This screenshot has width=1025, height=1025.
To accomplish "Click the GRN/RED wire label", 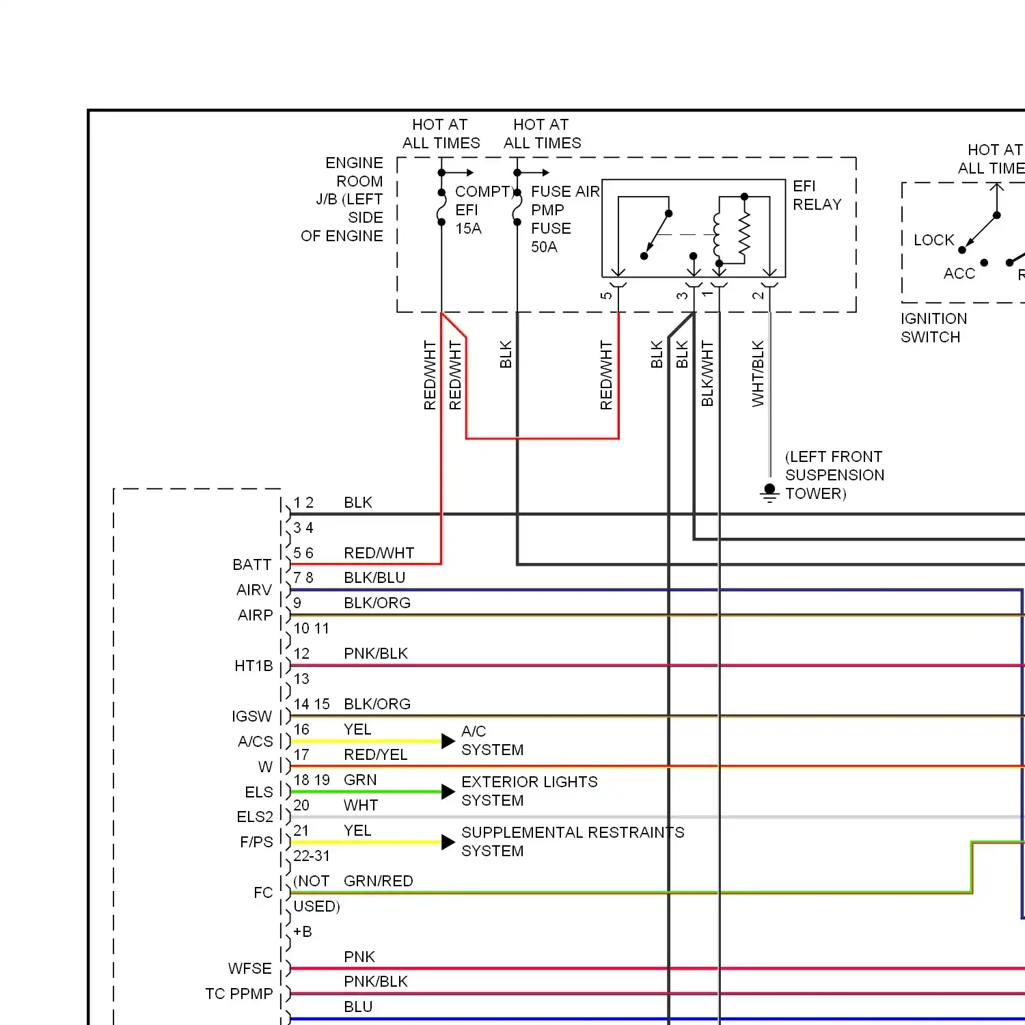I will coord(378,881).
